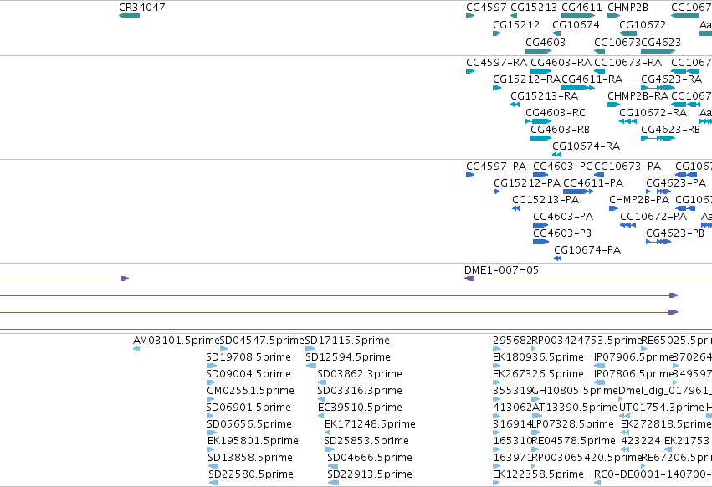Screen dimensions: 712x487
Task: Select EST 'EK171248.5prime' label
Action: [x=370, y=424]
